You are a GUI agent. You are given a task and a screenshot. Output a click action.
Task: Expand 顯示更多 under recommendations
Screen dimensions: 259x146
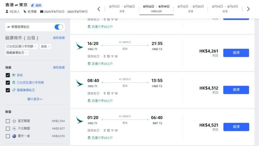pyautogui.click(x=35, y=99)
